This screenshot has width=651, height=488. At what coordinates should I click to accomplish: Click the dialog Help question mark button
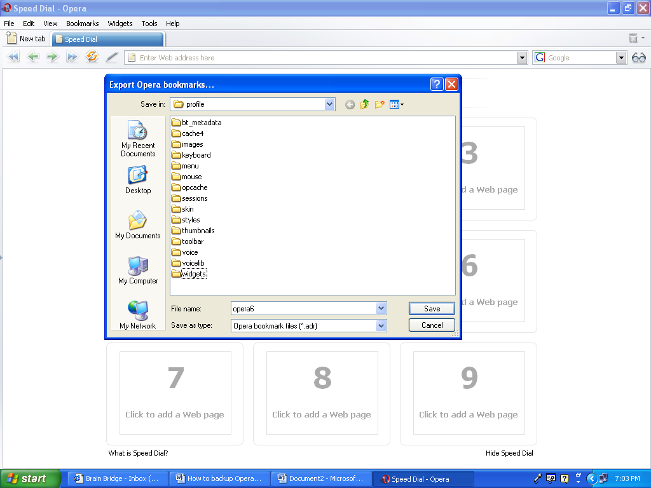(x=437, y=85)
